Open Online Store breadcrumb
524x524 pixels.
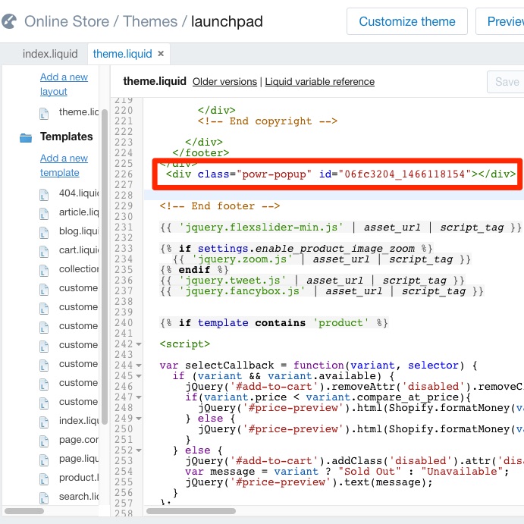(67, 21)
